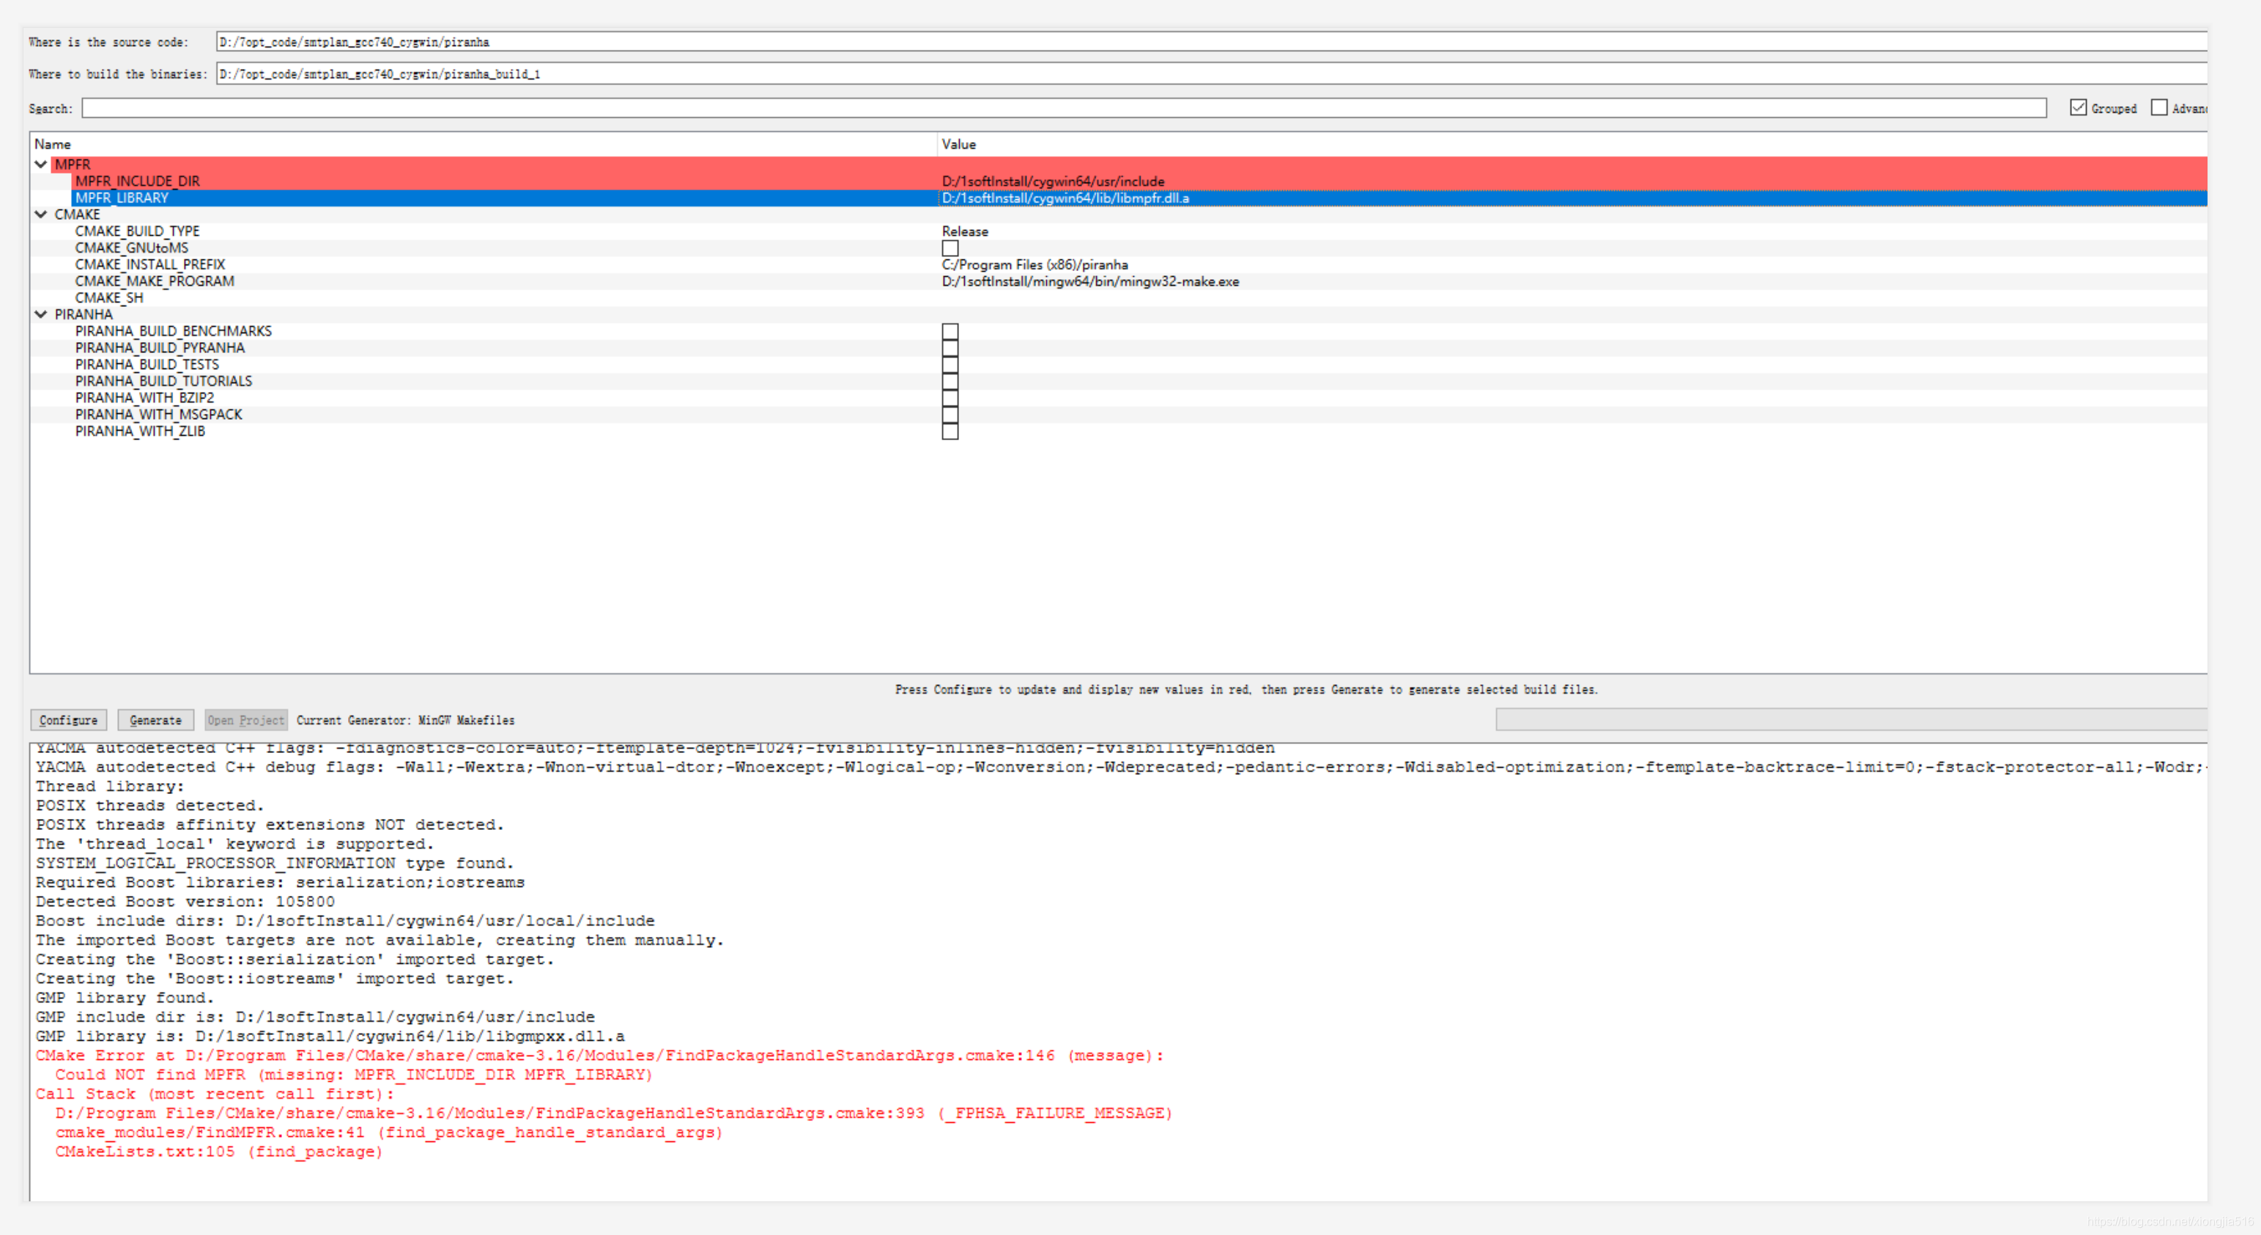The width and height of the screenshot is (2261, 1235).
Task: Collapse the PIRANHA group
Action: (x=40, y=314)
